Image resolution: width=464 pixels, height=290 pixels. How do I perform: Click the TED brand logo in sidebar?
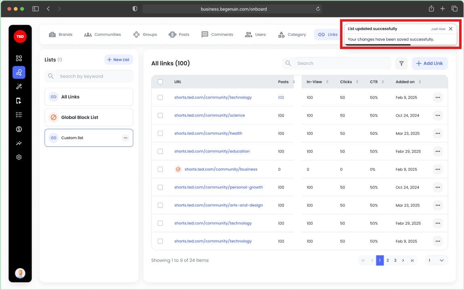tap(20, 36)
